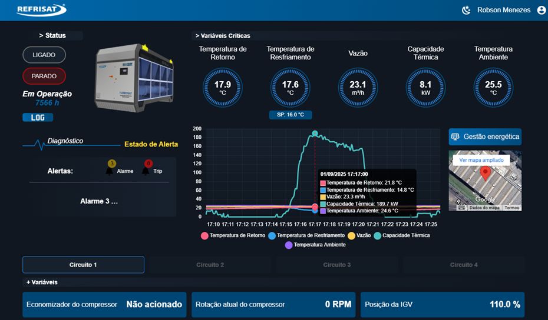The width and height of the screenshot is (548, 320).
Task: Click the chiller unit image
Action: click(x=134, y=78)
